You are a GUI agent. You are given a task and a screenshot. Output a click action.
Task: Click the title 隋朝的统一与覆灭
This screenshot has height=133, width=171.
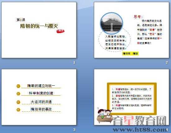tap(39, 26)
